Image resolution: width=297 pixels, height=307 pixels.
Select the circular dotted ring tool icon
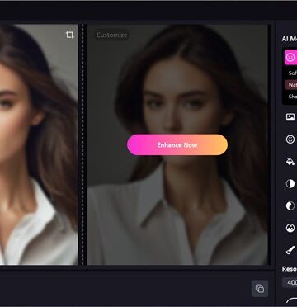(290, 139)
